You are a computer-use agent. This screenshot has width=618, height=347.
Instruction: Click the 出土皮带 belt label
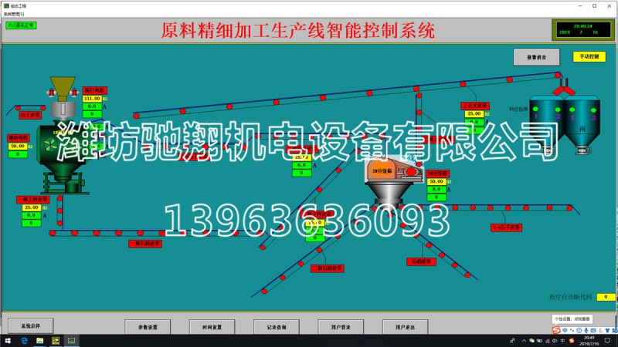pyautogui.click(x=30, y=115)
